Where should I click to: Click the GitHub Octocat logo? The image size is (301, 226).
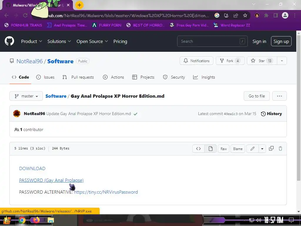[9, 41]
